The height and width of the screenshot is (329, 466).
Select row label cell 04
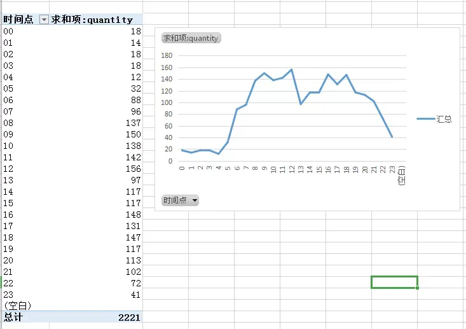point(26,77)
